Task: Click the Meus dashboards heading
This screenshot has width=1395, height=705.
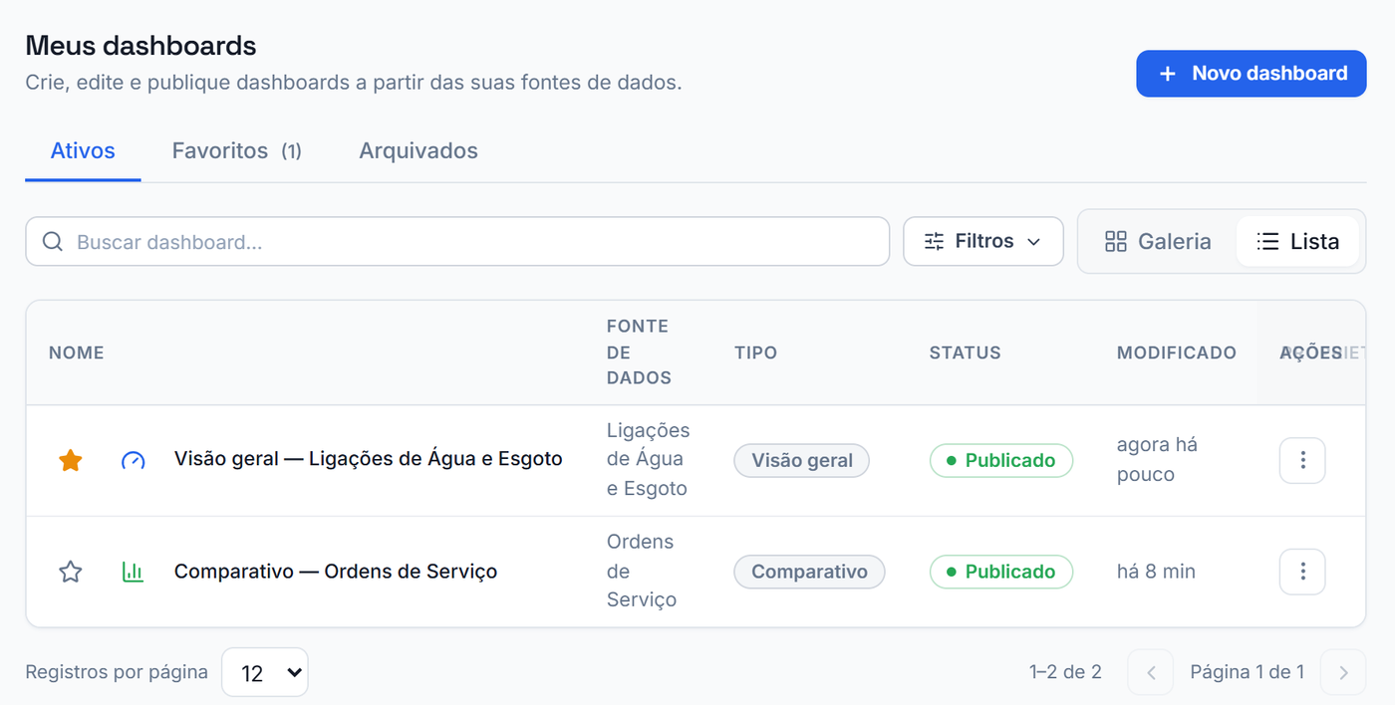Action: pos(140,45)
